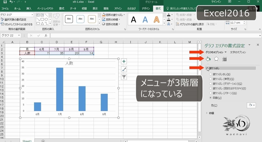Viewport: 262px width, 142px height.
Task: Select the Fill & Line paint bucket icon
Action: point(208,59)
